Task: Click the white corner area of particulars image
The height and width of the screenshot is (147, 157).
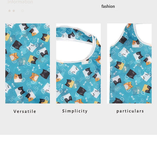Action: 144,33
